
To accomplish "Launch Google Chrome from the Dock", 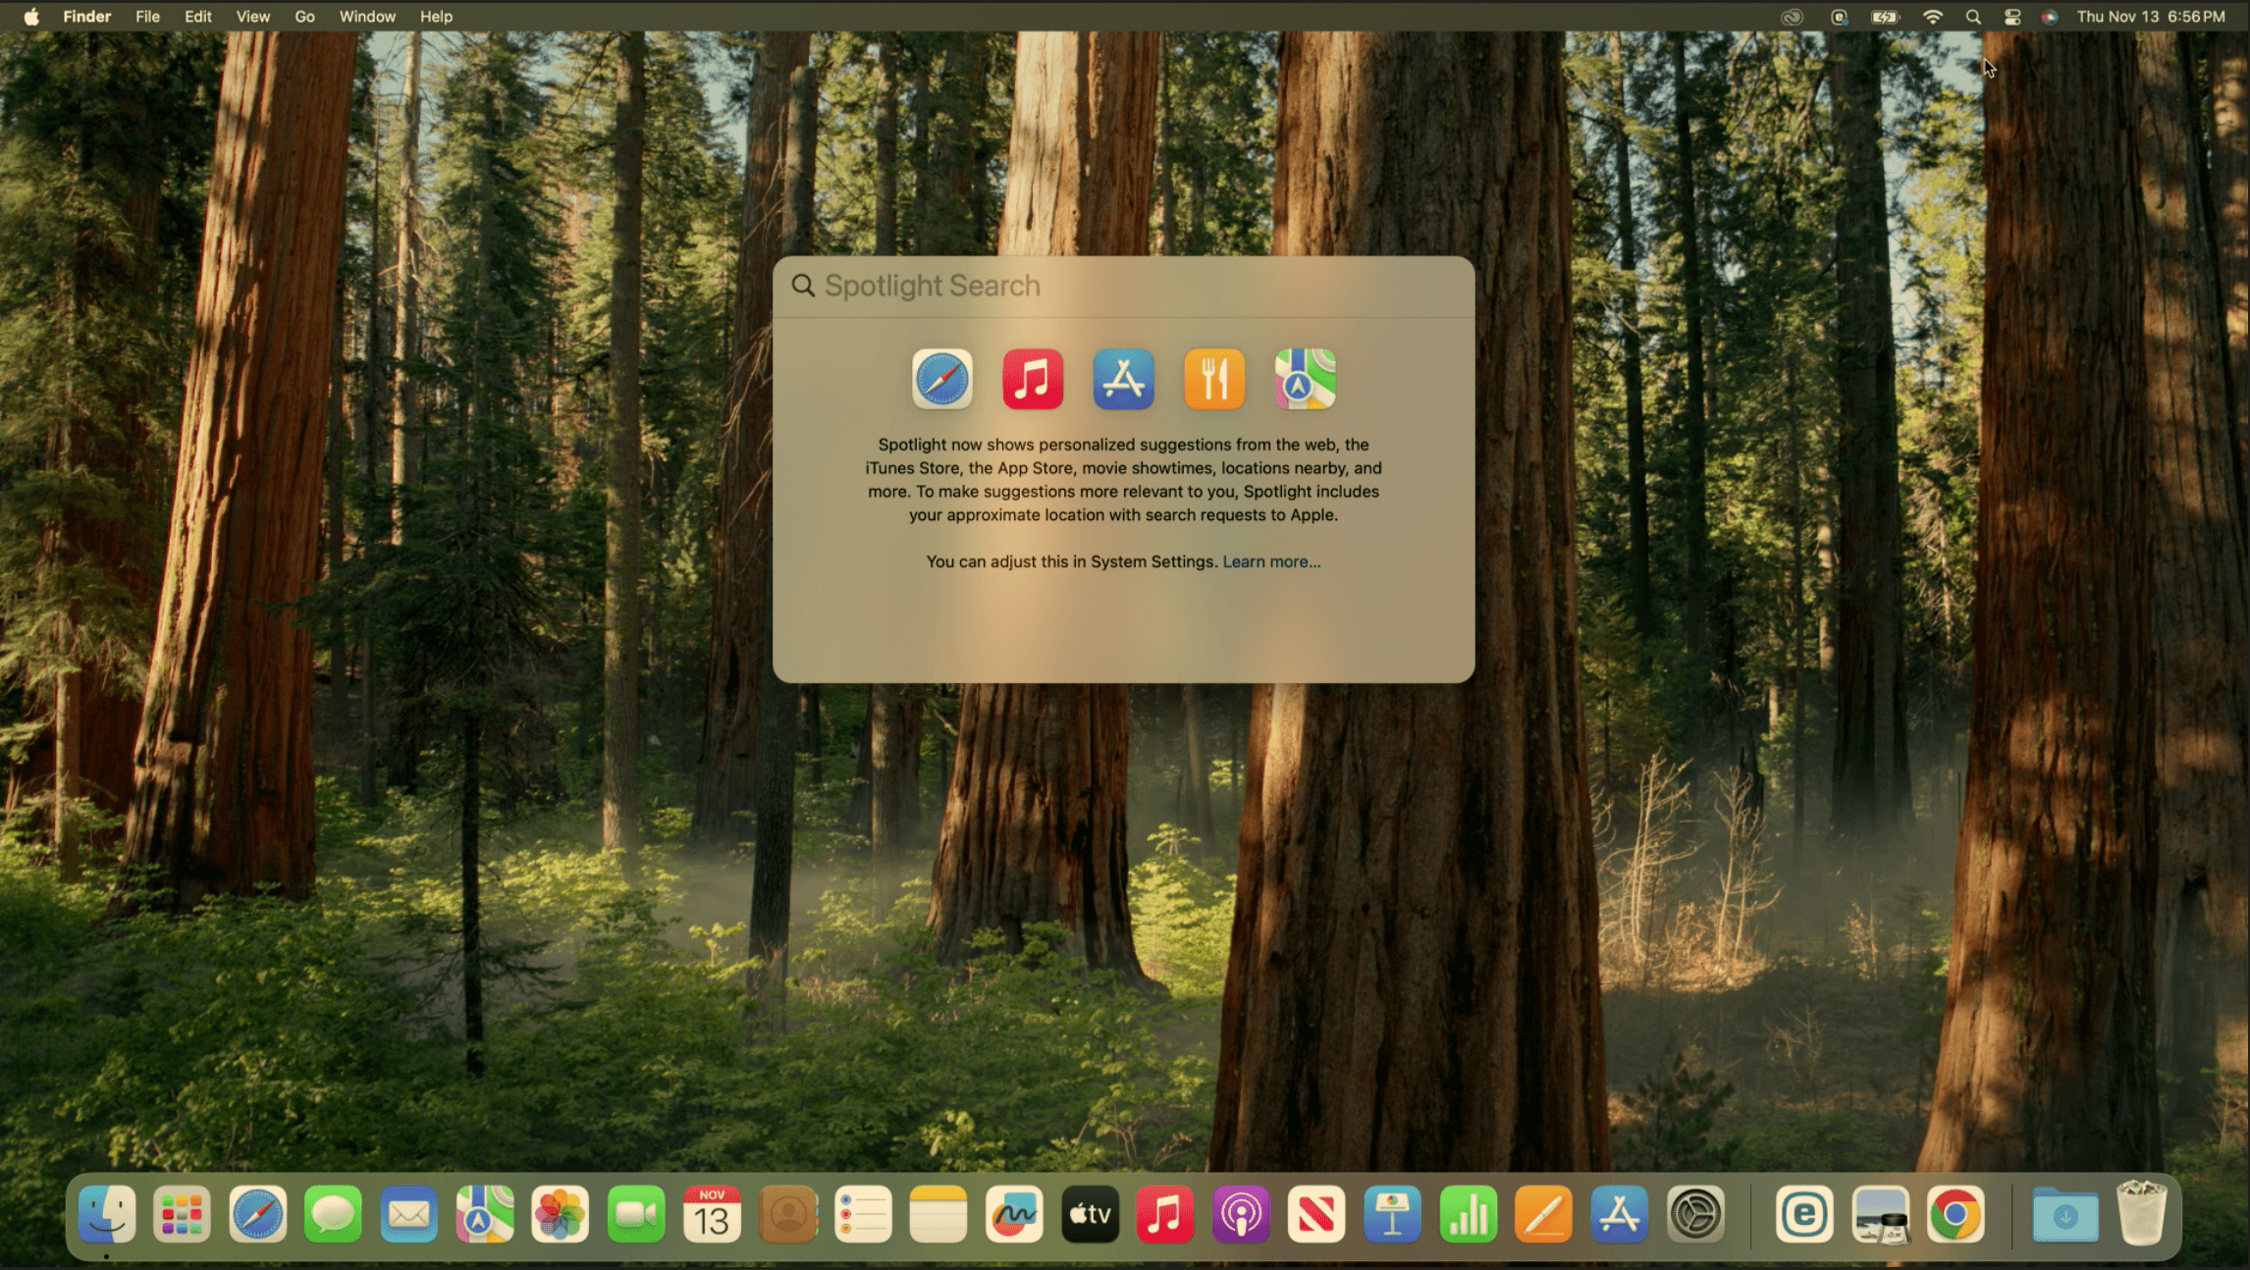I will click(x=1955, y=1215).
